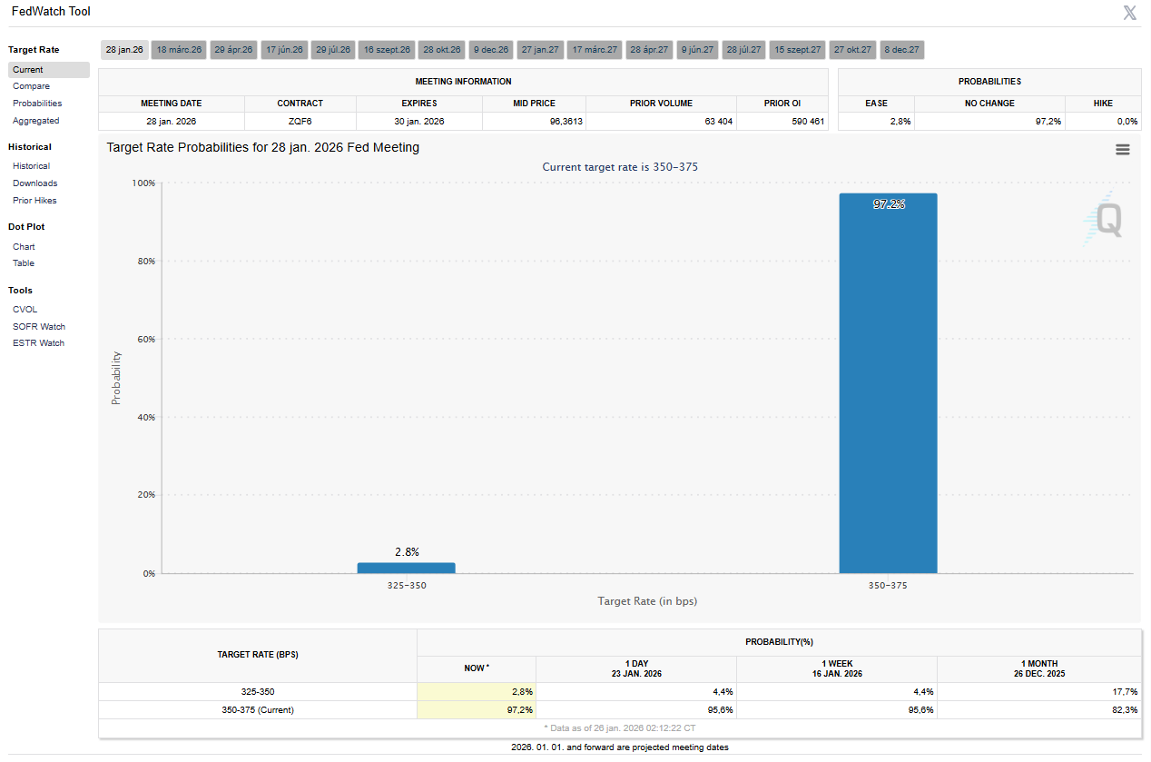The image size is (1151, 762).
Task: Open ESTR Watch tool
Action: (x=38, y=343)
